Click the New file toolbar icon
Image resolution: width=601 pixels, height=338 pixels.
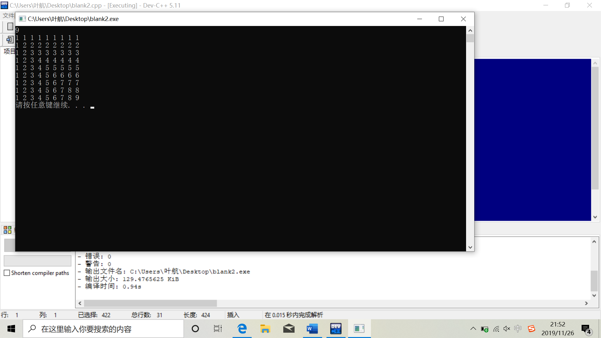(x=10, y=27)
